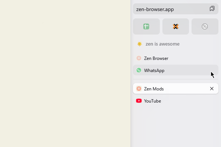The width and height of the screenshot is (221, 147).
Task: Switch to the YouTube tab
Action: click(x=176, y=101)
